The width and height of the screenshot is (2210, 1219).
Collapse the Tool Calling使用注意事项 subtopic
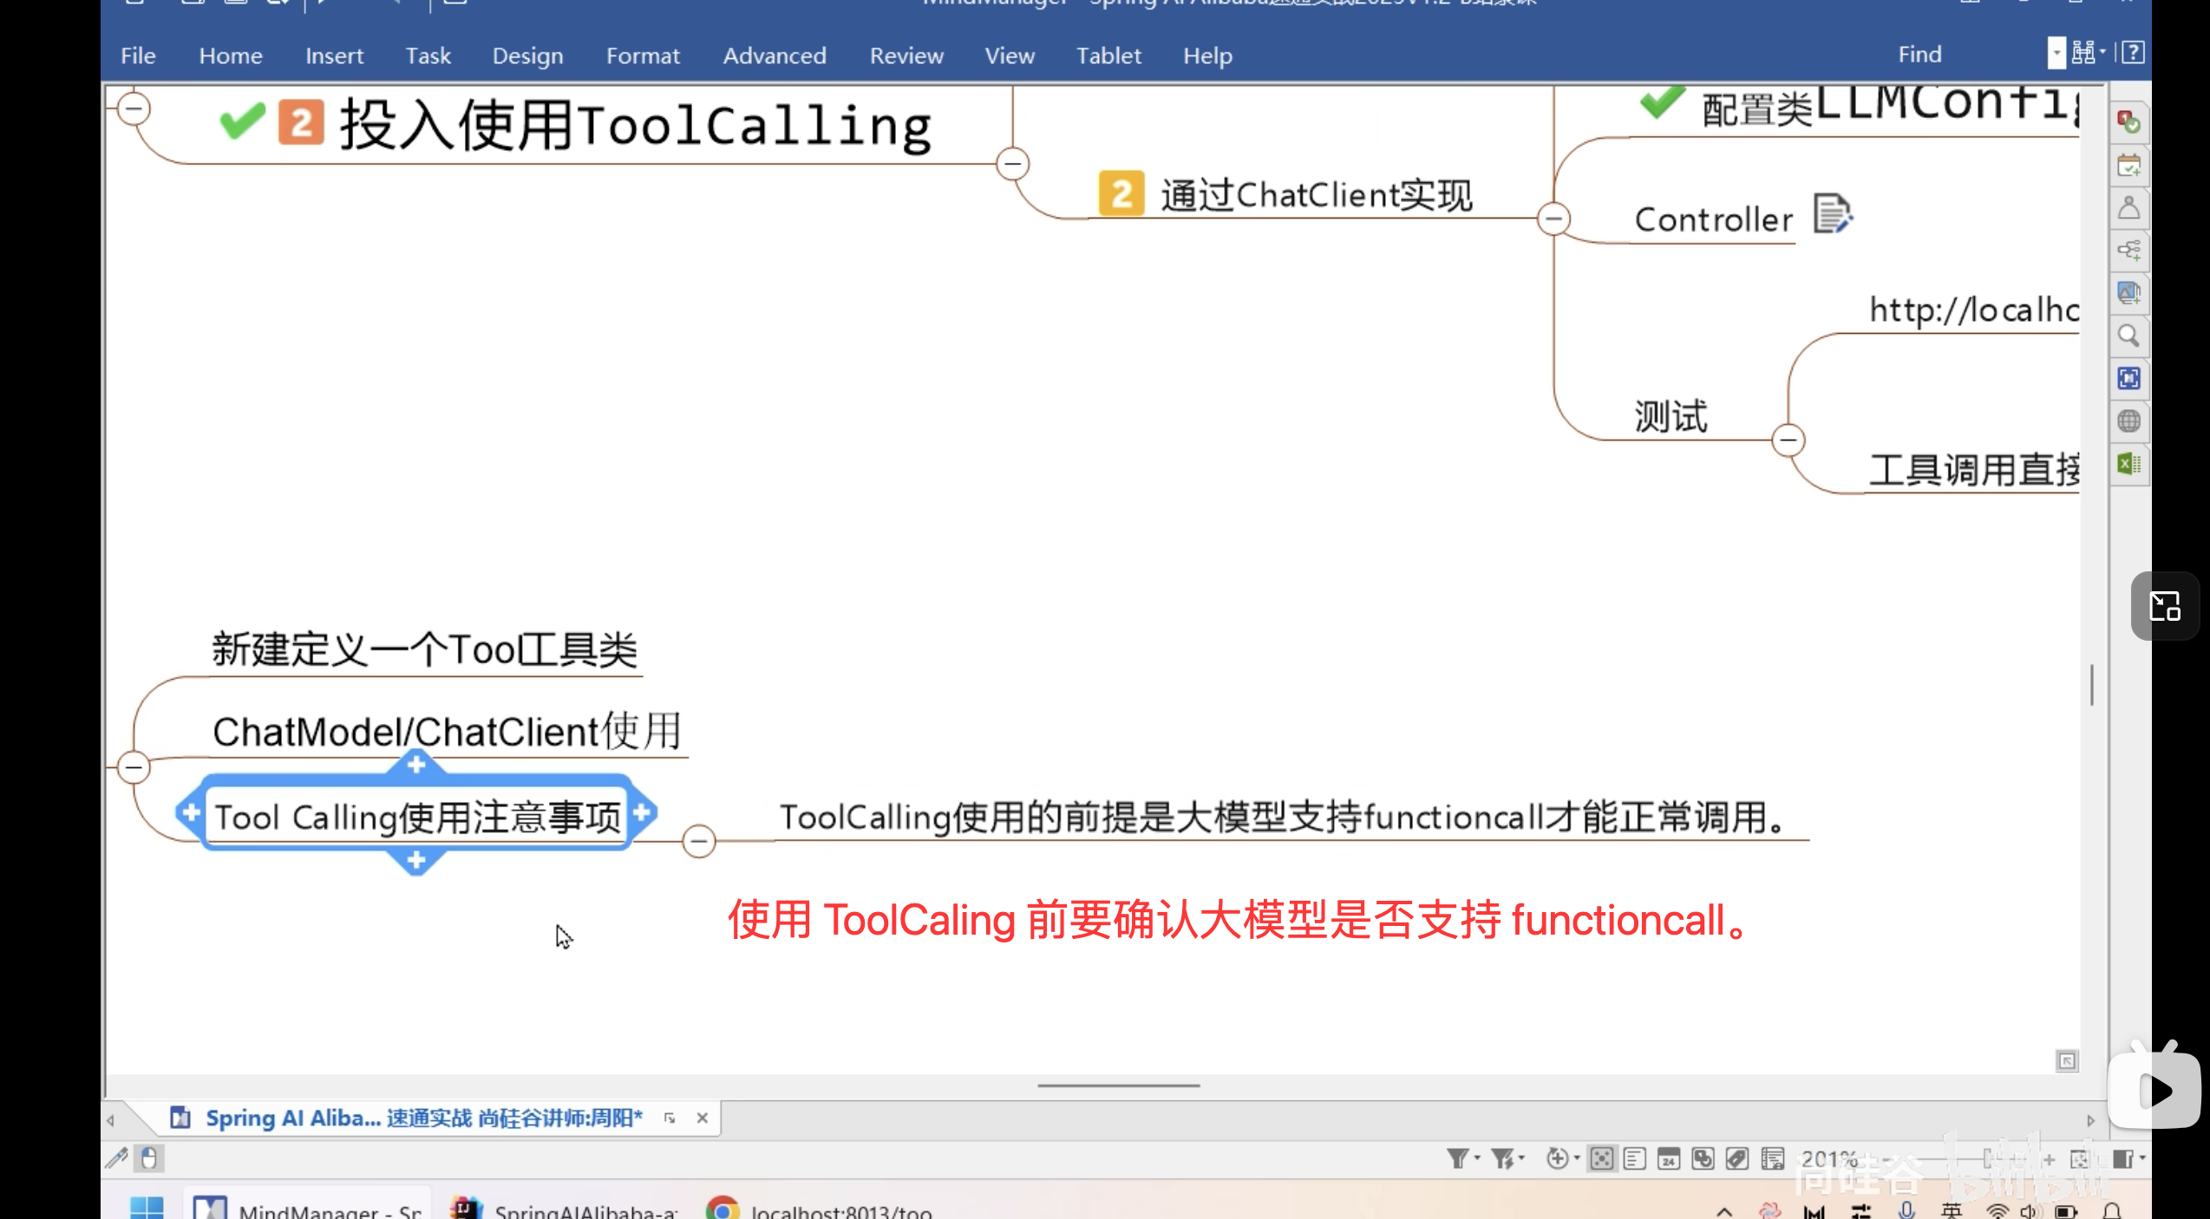698,841
